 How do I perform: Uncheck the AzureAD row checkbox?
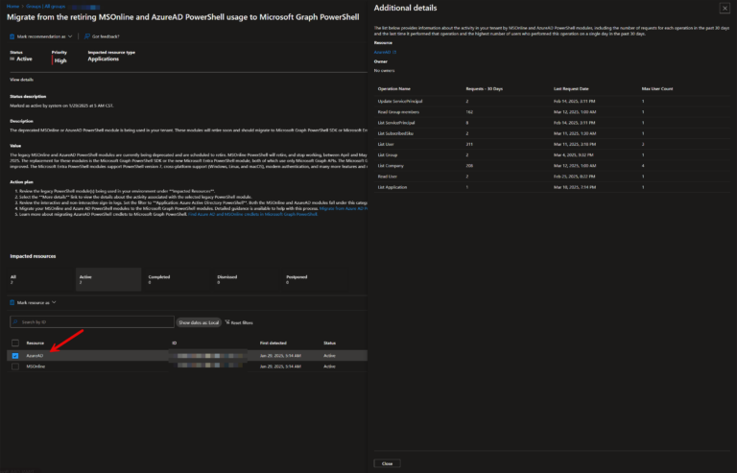[x=15, y=356]
